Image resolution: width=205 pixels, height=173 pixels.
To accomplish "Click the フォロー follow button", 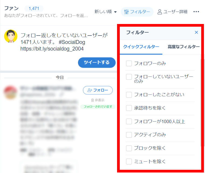I will [x=98, y=91].
